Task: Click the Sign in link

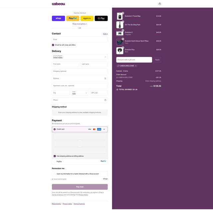Action: pyautogui.click(x=105, y=34)
